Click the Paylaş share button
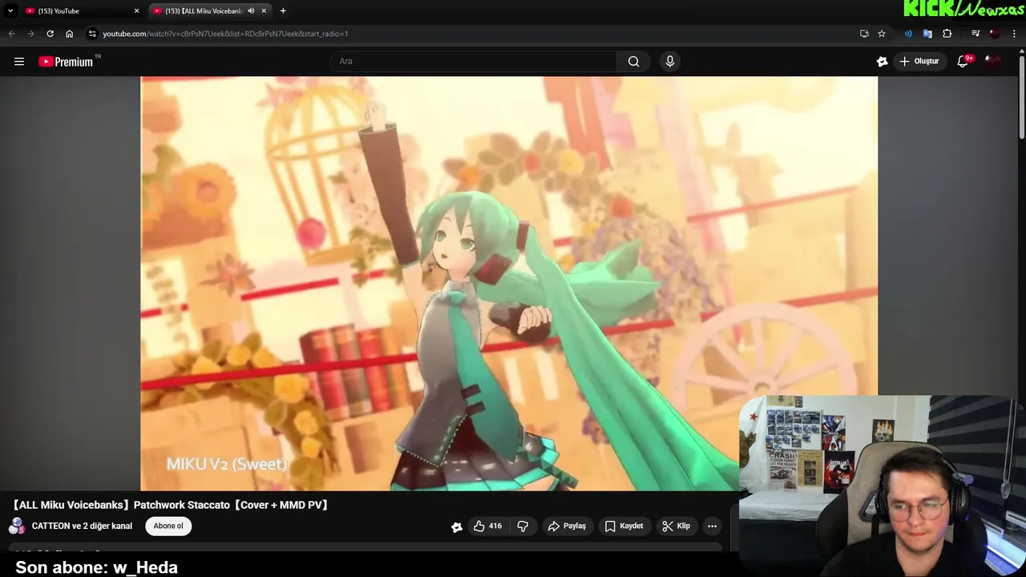The width and height of the screenshot is (1026, 577). click(x=567, y=526)
